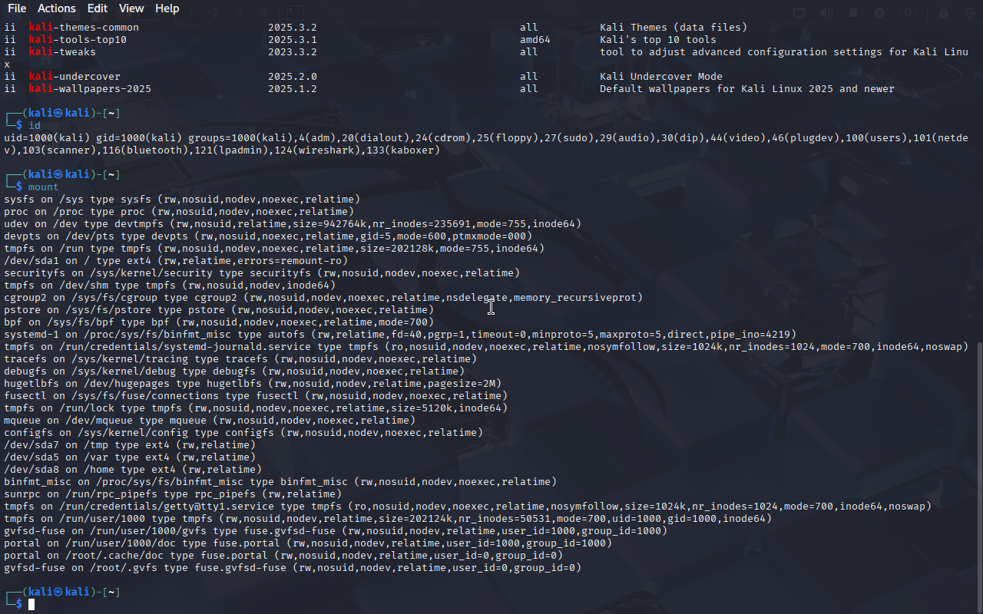Click the 'devpts on /dev/pts' mount line
The height and width of the screenshot is (614, 983).
point(268,236)
